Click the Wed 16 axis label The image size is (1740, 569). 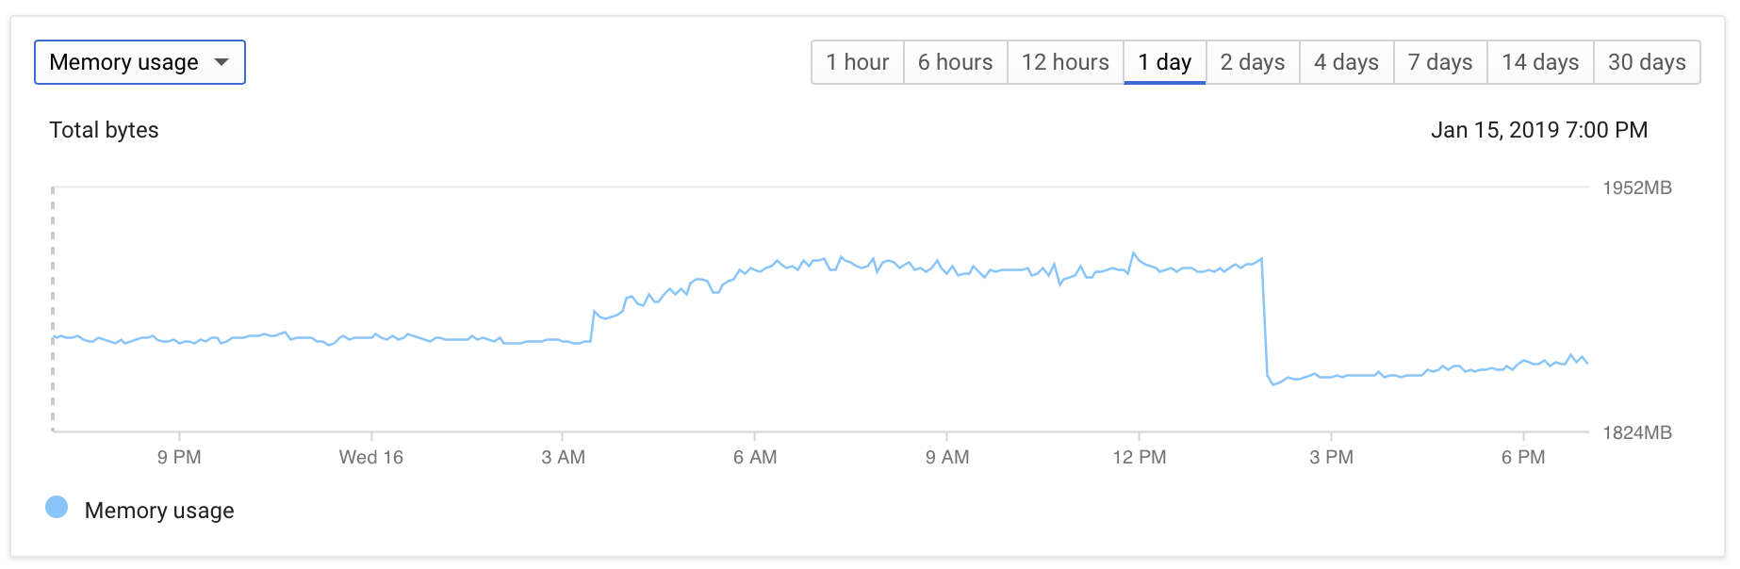pos(371,457)
